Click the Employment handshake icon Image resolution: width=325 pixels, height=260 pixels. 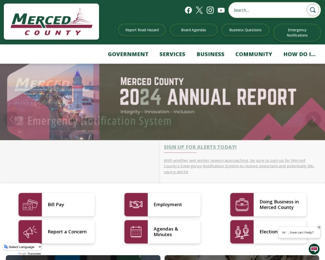pos(135,205)
